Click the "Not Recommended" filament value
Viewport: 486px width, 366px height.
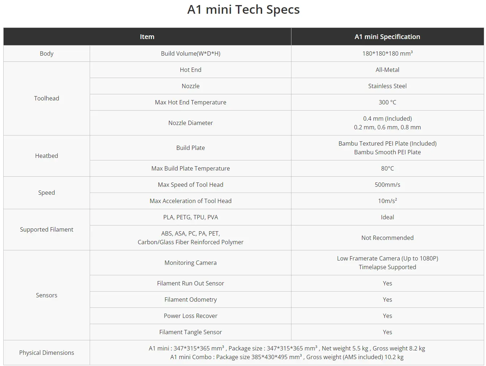click(387, 238)
